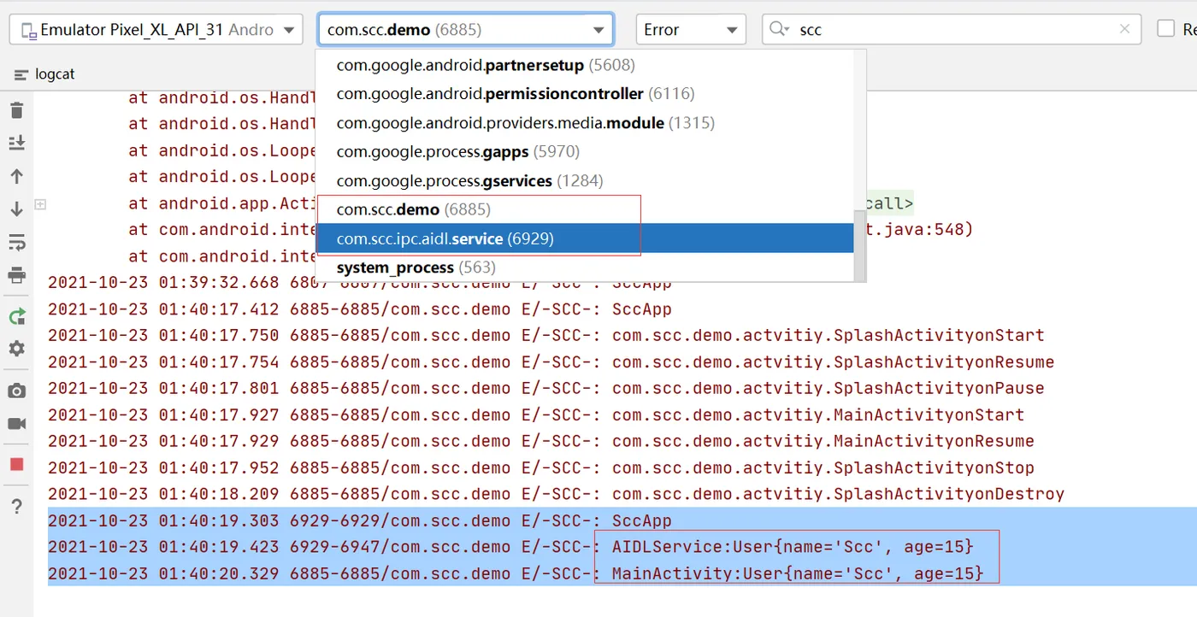Clear the 'scc' search text with X
The image size is (1197, 617).
pyautogui.click(x=1125, y=29)
